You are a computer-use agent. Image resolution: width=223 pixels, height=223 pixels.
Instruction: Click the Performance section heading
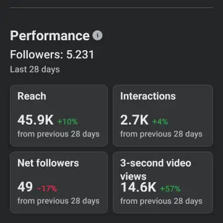50,36
